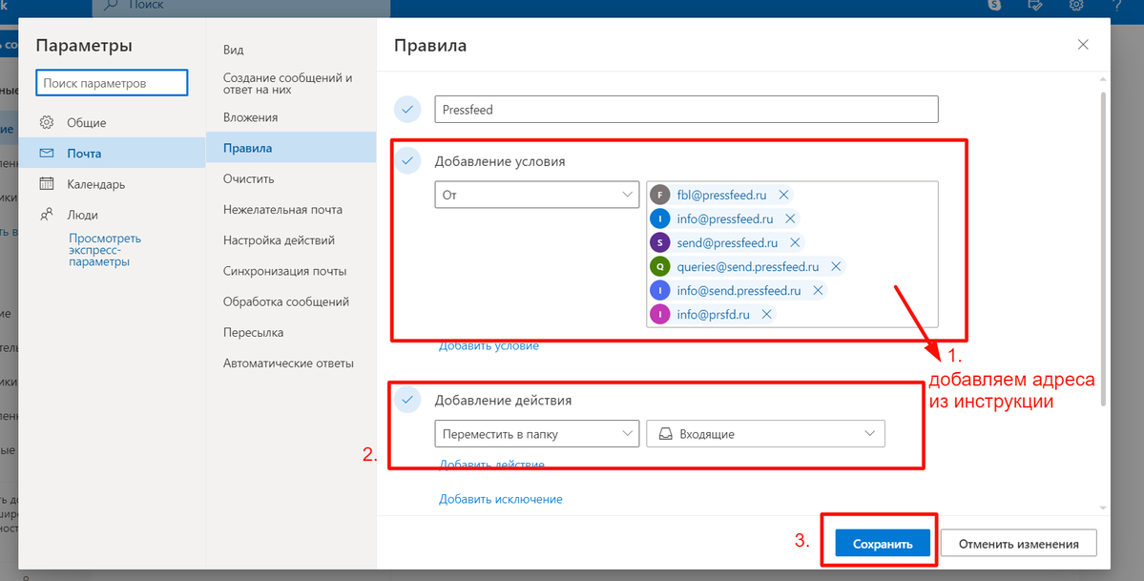
Task: Expand the "От" condition dropdown
Action: click(537, 195)
